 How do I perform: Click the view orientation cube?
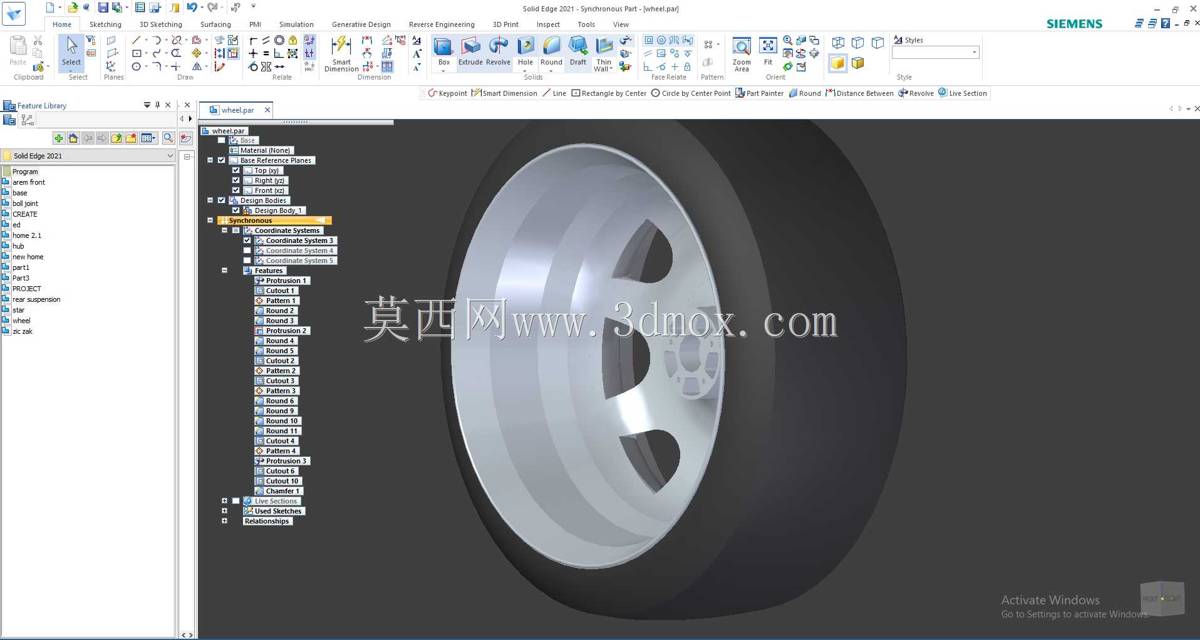click(x=1162, y=599)
